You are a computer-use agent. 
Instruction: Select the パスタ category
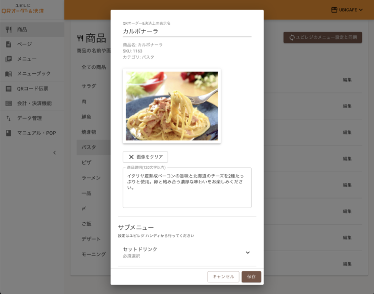coord(89,148)
